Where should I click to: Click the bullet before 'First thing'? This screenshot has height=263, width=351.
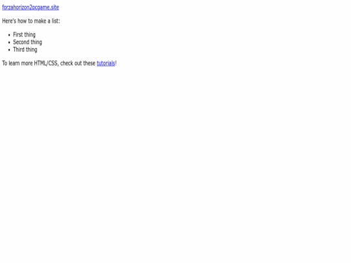[x=9, y=35]
